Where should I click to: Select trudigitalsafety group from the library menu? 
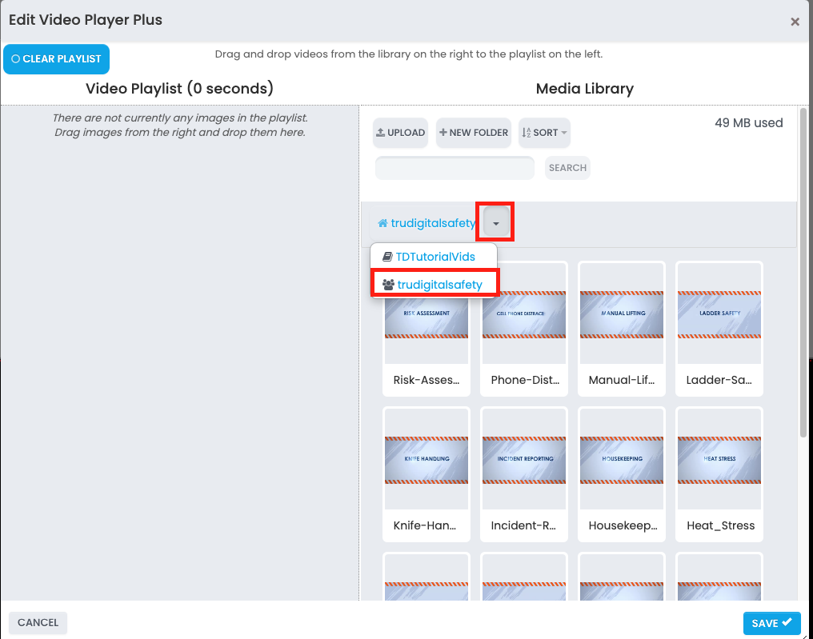434,285
